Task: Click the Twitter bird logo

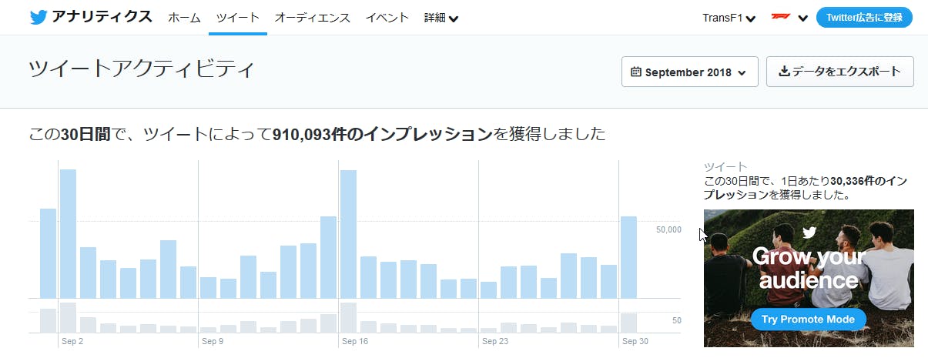Action: 39,17
